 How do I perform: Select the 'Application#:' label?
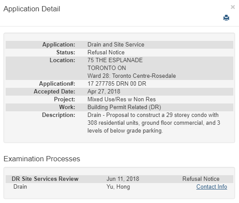[x=57, y=84]
